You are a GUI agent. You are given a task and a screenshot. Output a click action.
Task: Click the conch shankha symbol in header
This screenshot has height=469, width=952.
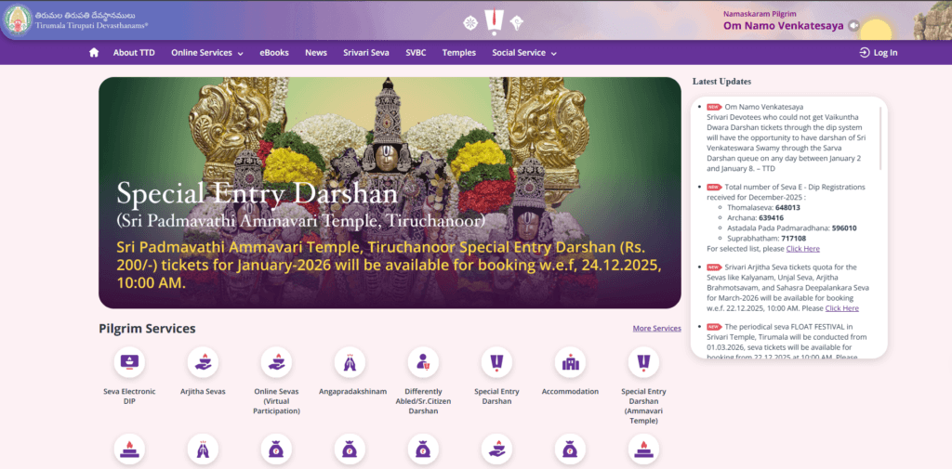(x=517, y=23)
